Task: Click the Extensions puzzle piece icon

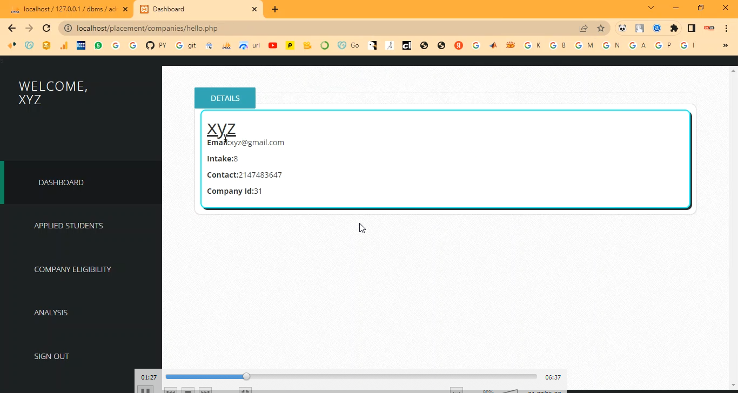Action: [674, 28]
